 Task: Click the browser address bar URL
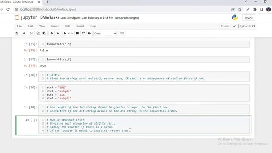pyautogui.click(x=48, y=9)
